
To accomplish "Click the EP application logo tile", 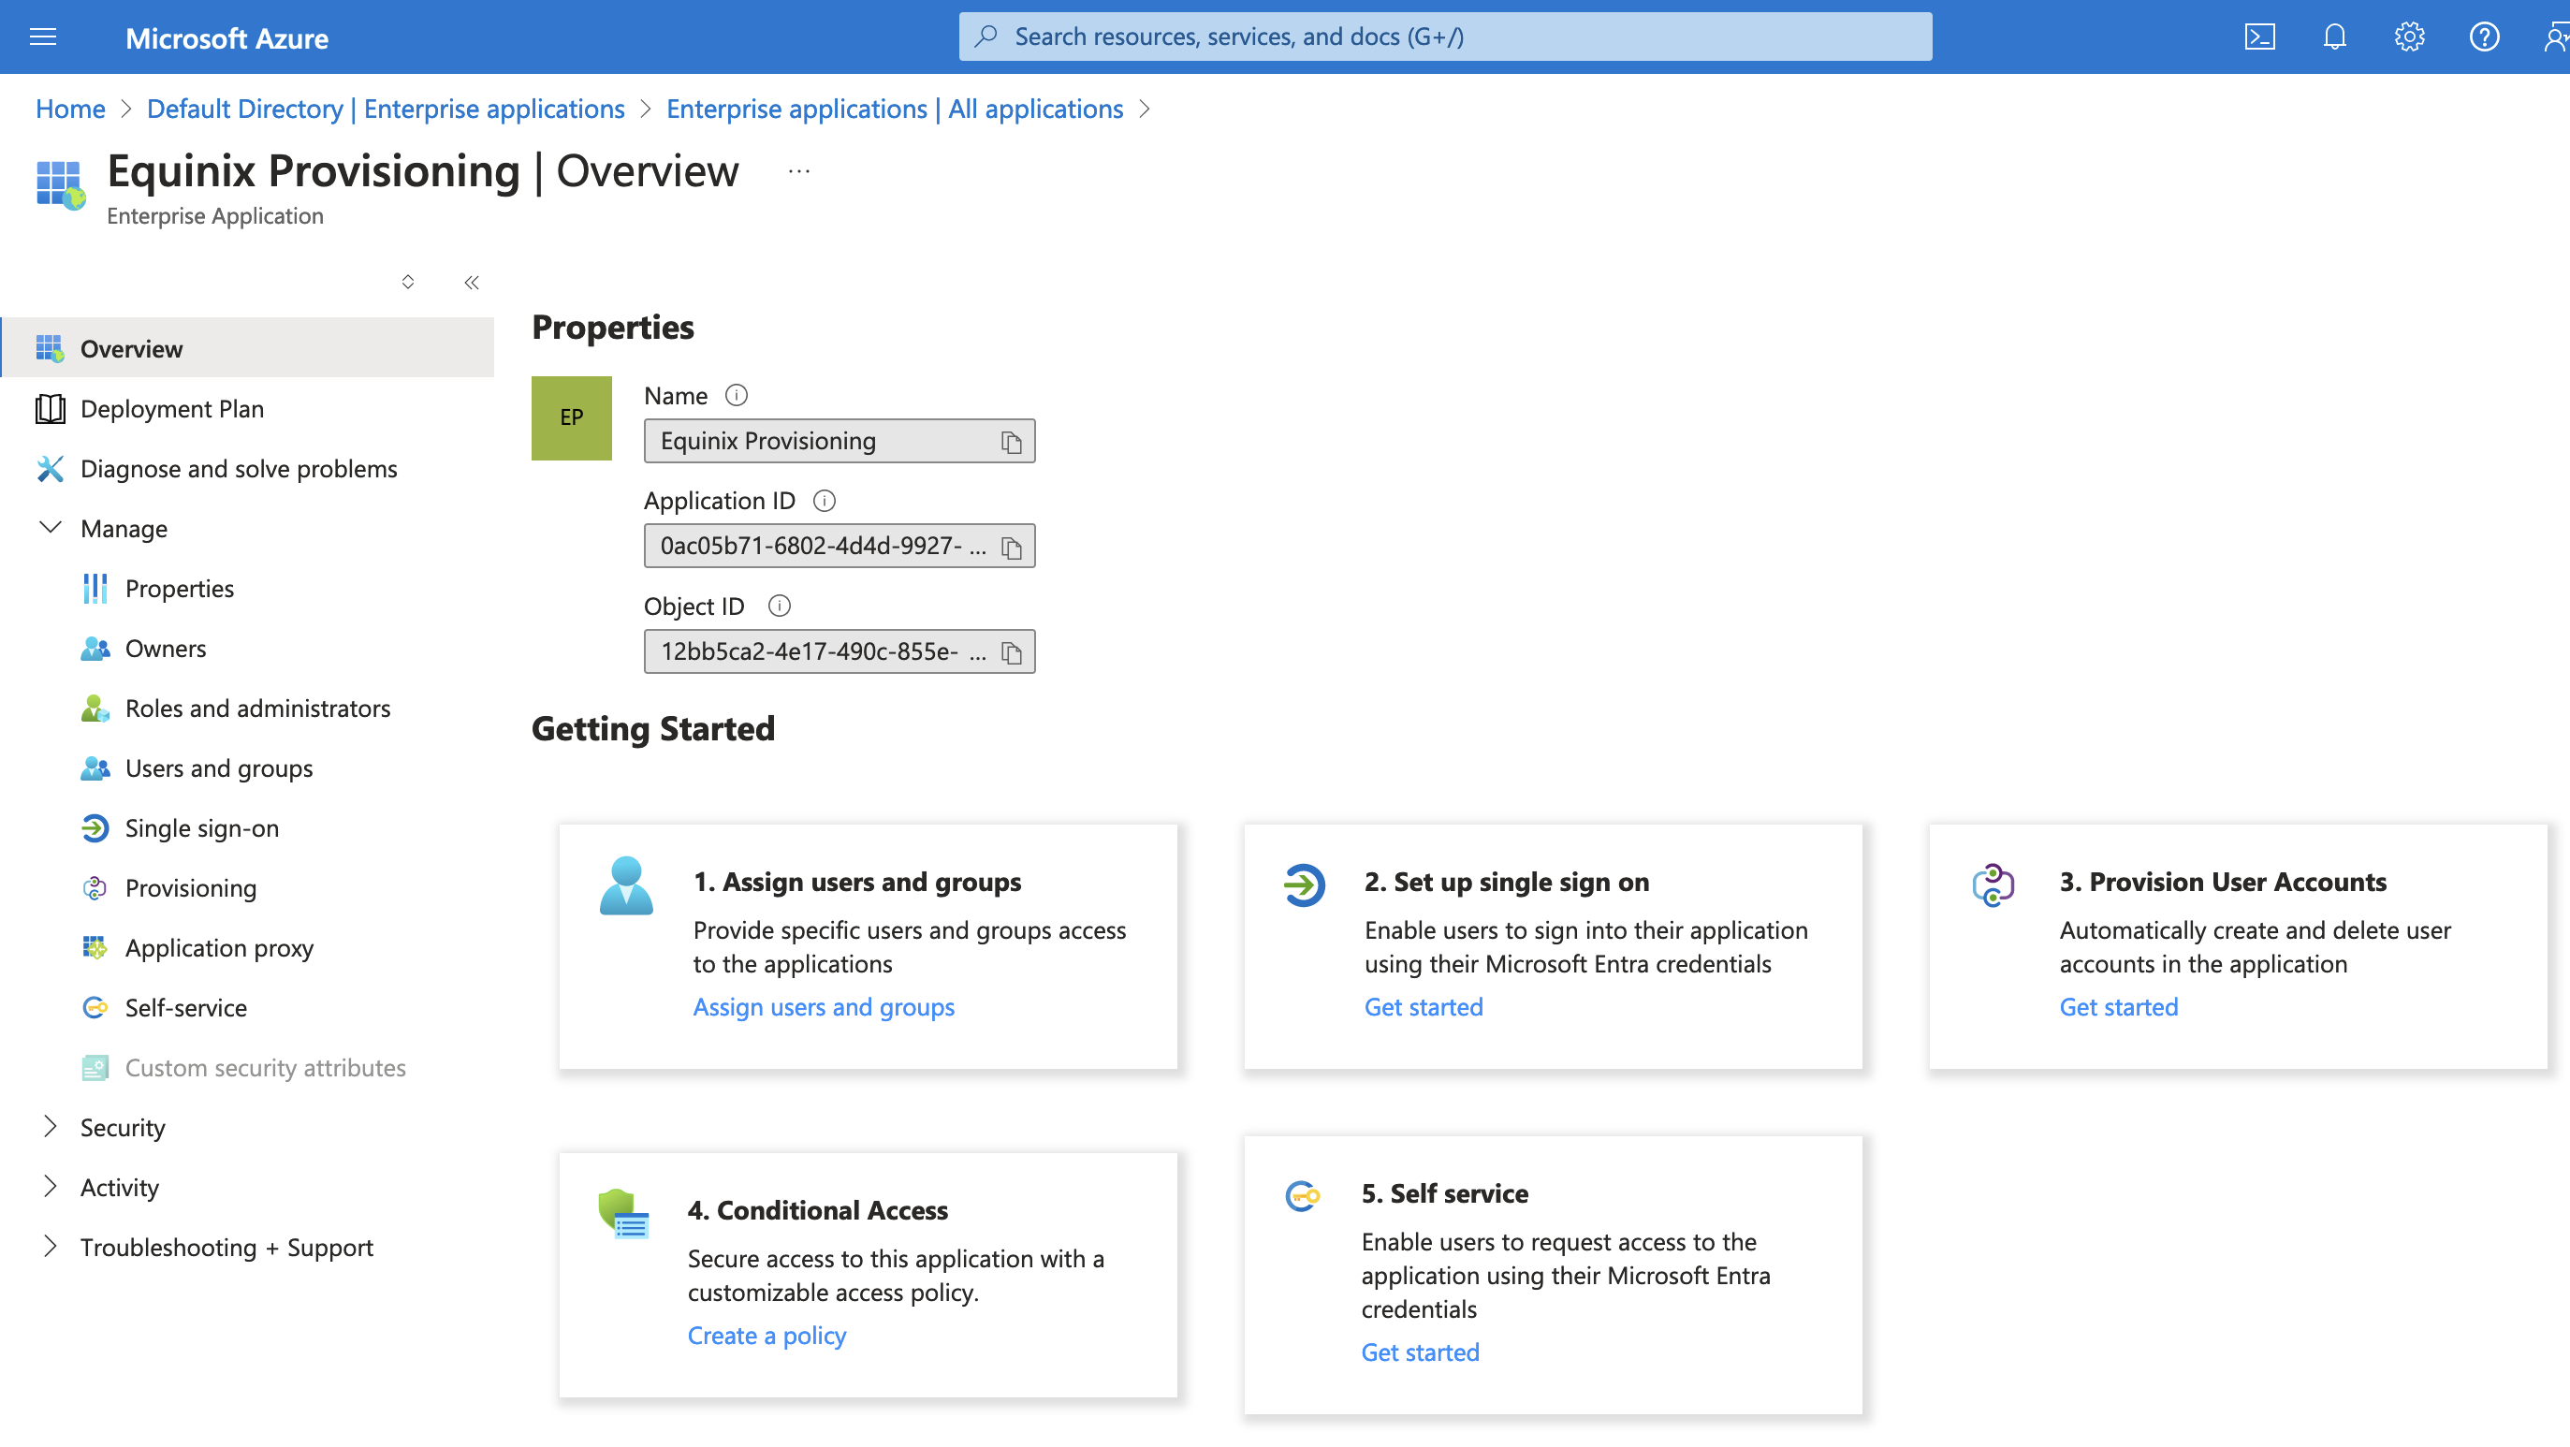I will [572, 418].
